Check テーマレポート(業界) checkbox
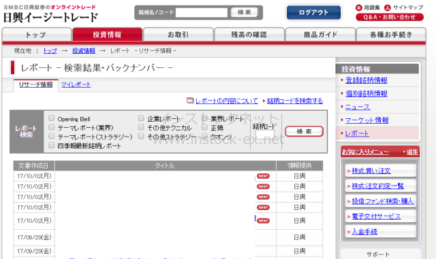The image size is (436, 259). pos(52,127)
